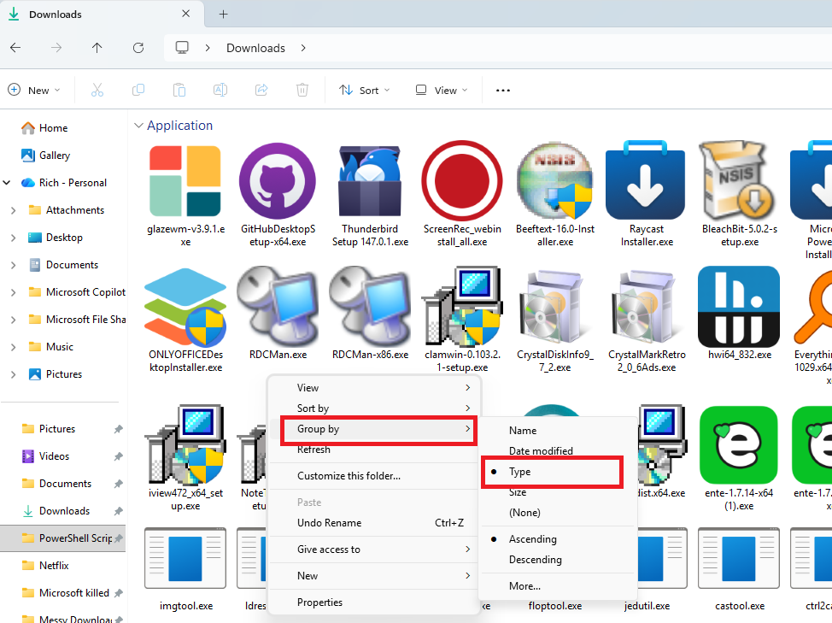Click the Share icon in toolbar

(261, 91)
